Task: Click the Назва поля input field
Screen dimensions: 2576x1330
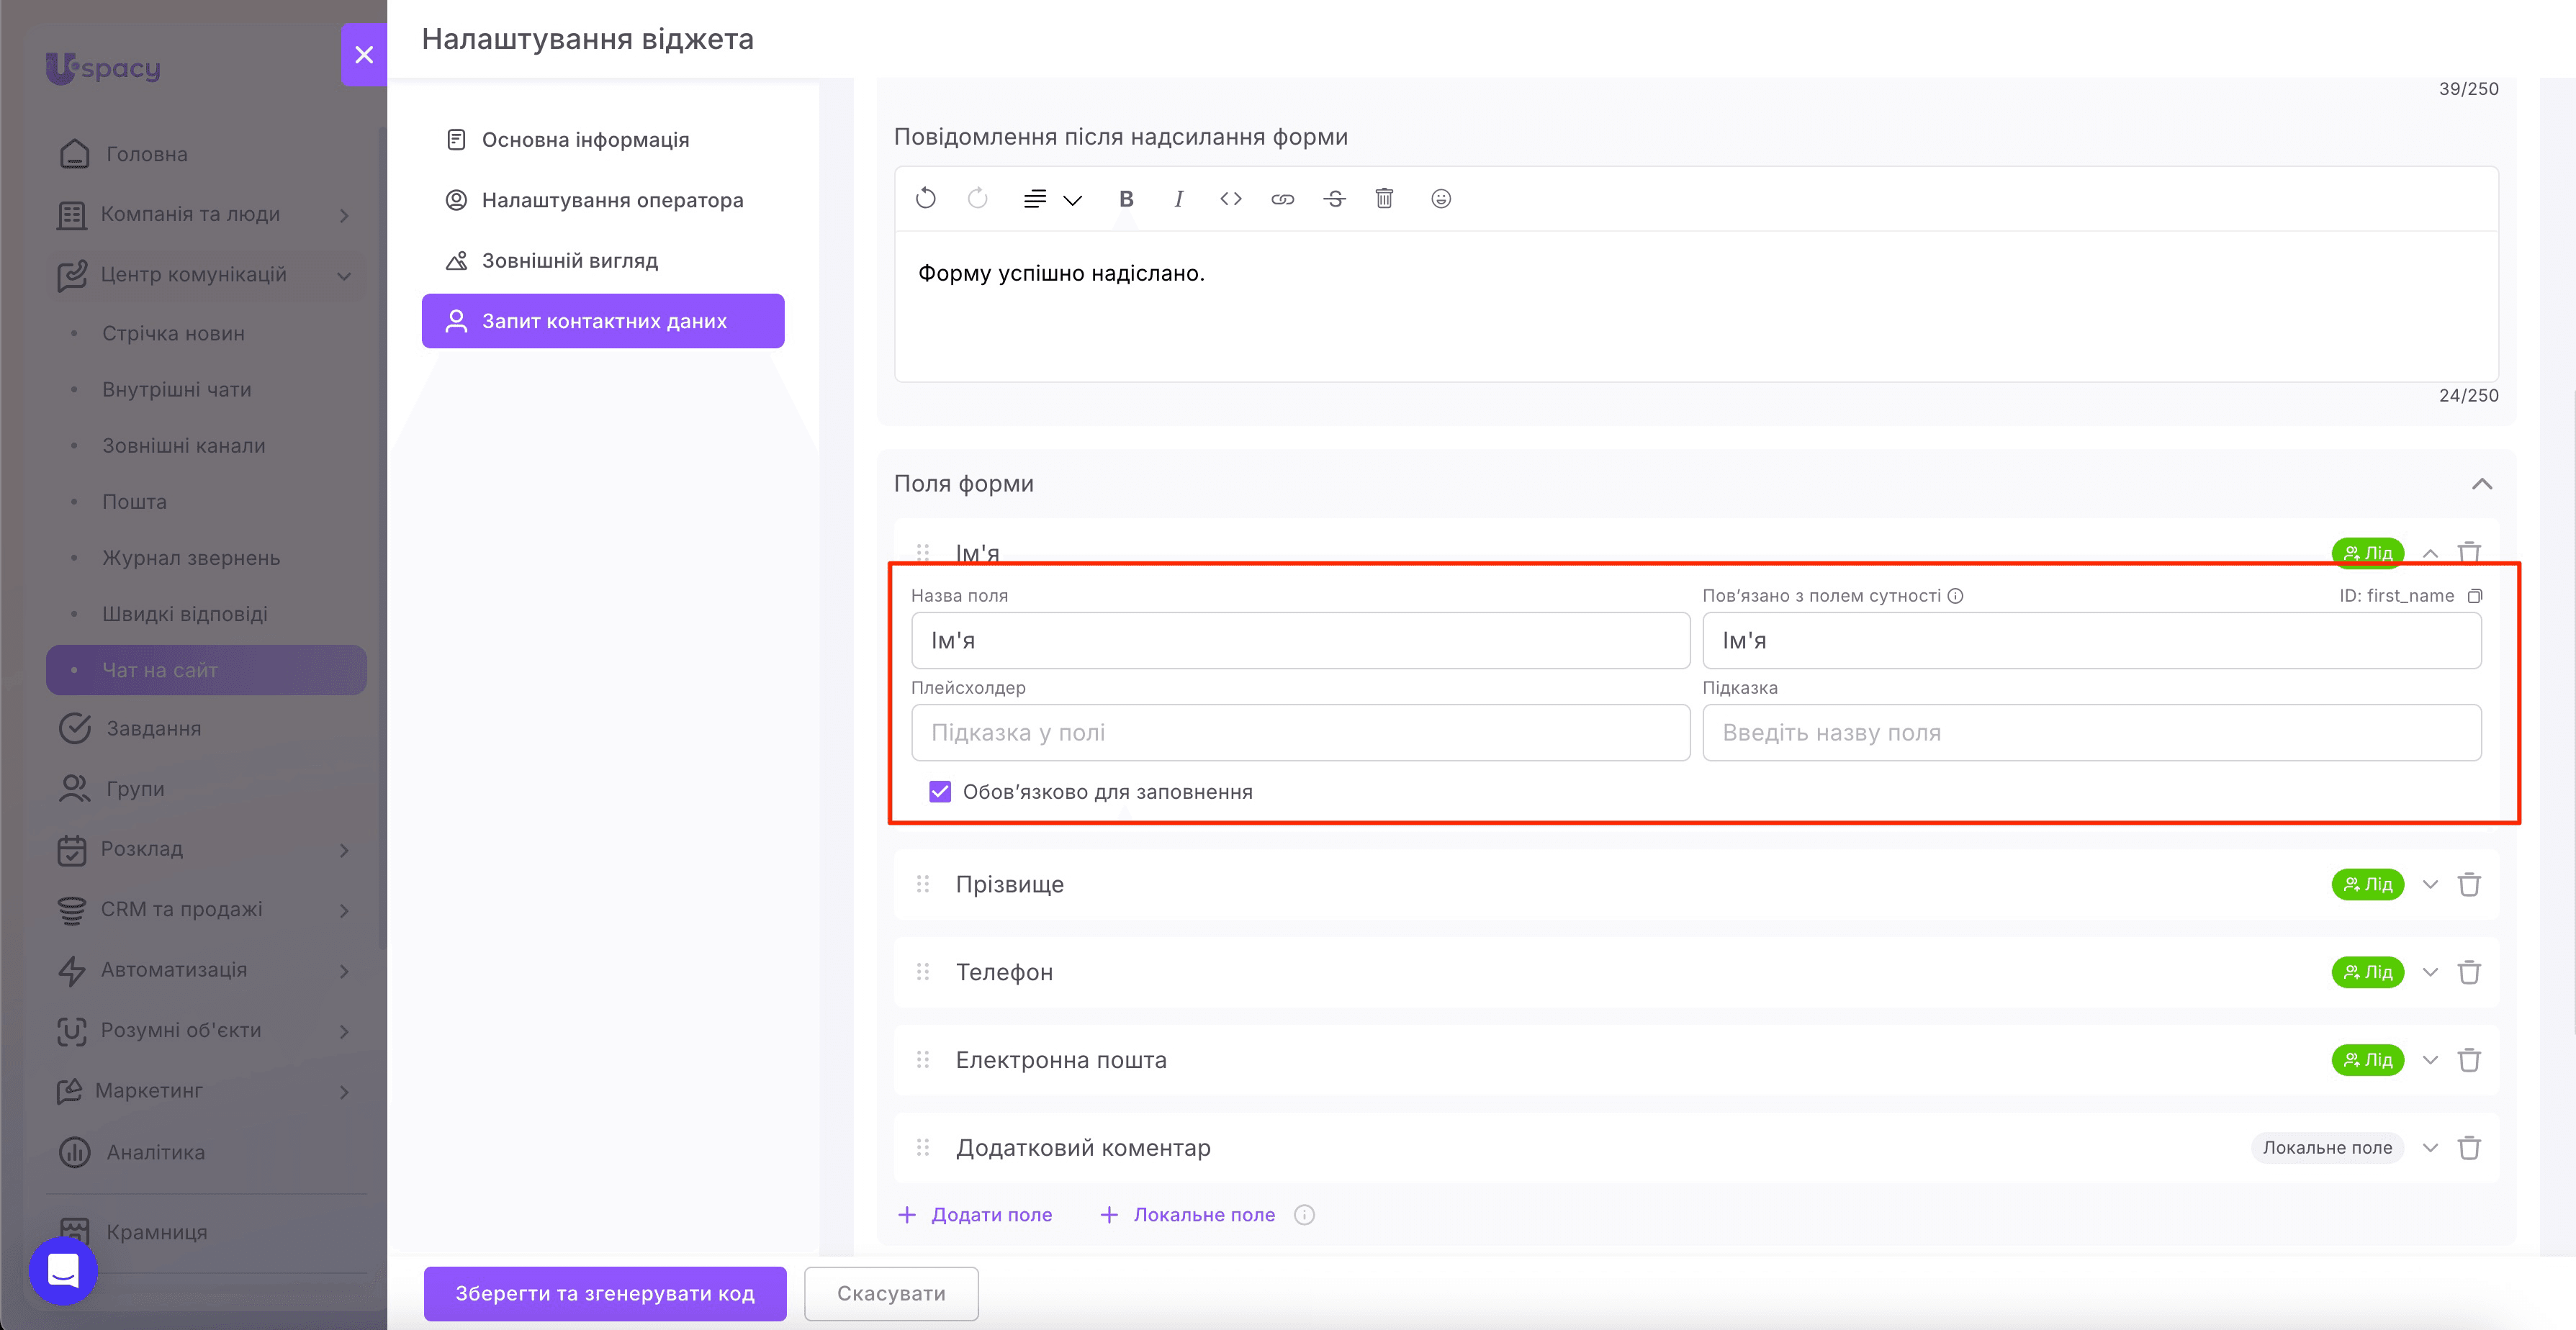Action: click(x=1300, y=641)
